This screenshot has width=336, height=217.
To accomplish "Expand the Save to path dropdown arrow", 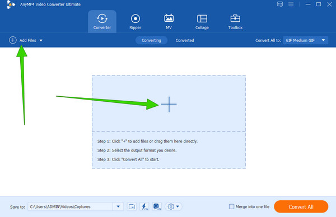I will [118, 206].
